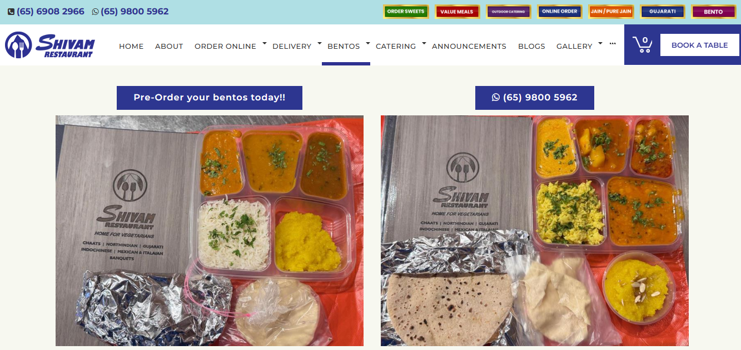
Task: Expand the Gallery dropdown arrow
Action: point(600,43)
